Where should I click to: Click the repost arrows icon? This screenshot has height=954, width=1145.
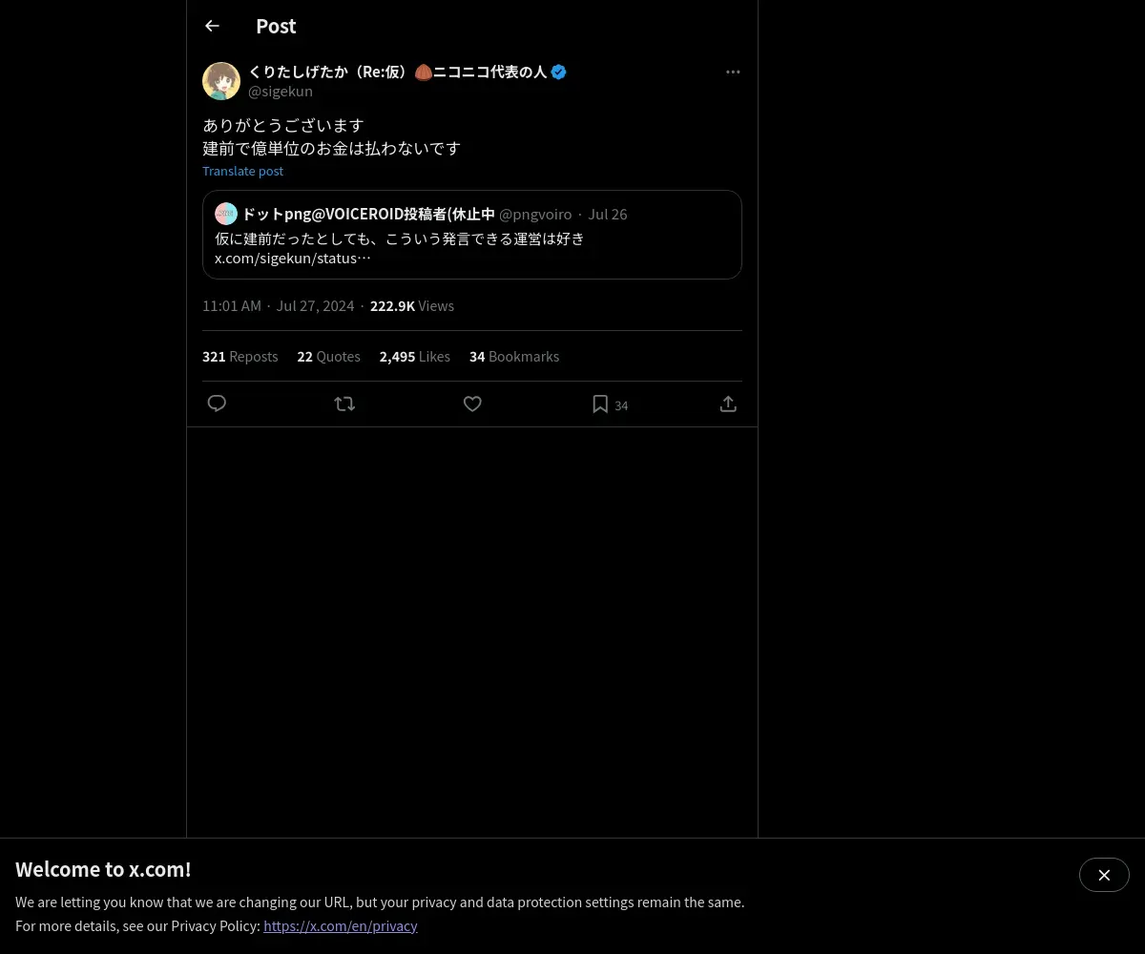pos(344,404)
